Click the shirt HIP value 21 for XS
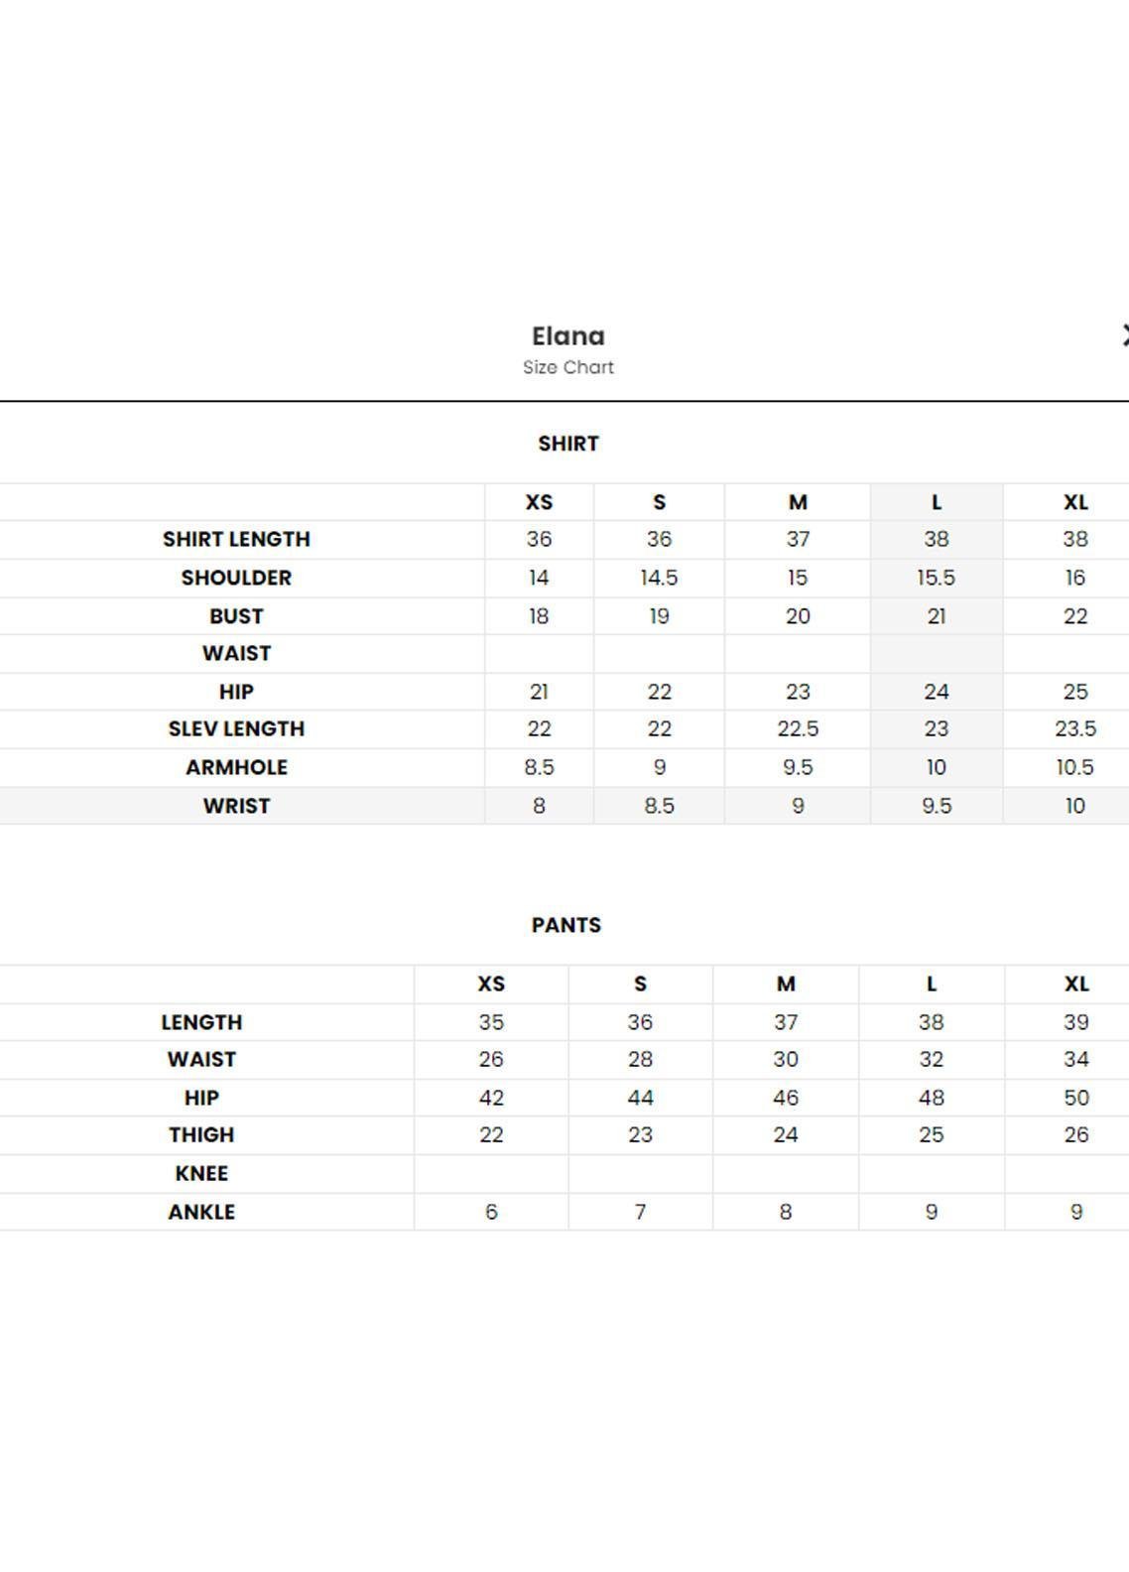The height and width of the screenshot is (1572, 1129). tap(539, 692)
